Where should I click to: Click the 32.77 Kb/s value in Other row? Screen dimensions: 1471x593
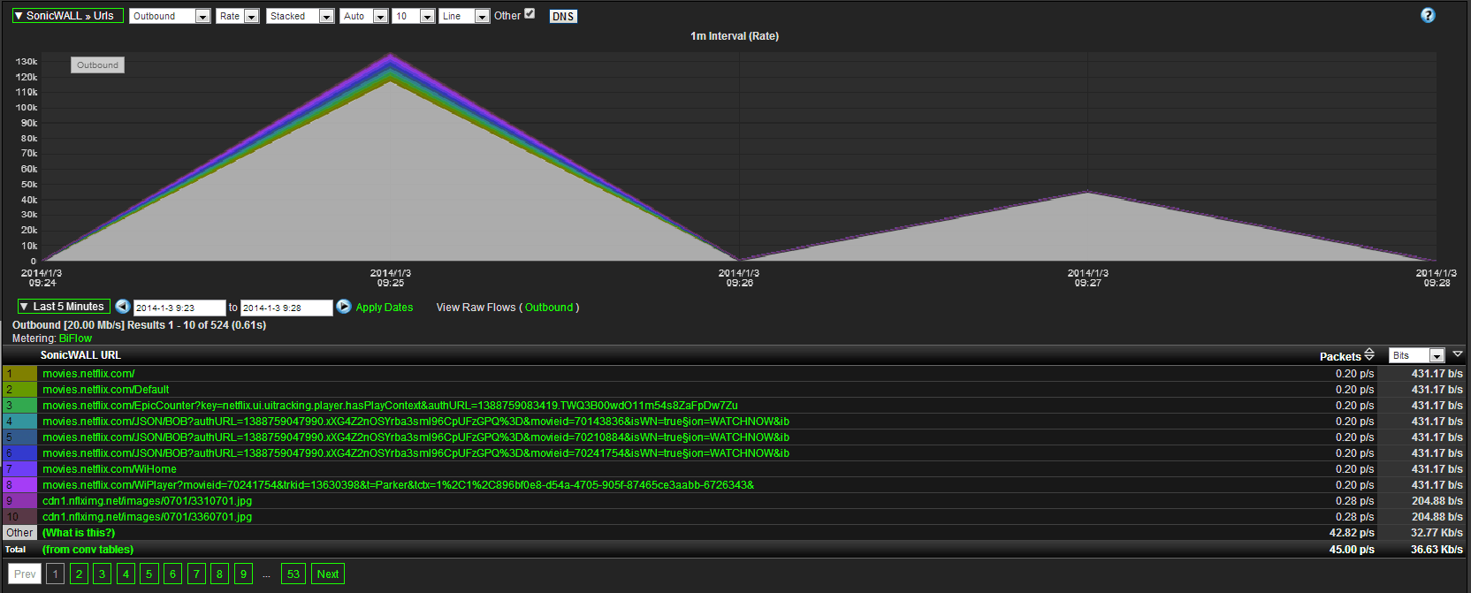[1437, 533]
